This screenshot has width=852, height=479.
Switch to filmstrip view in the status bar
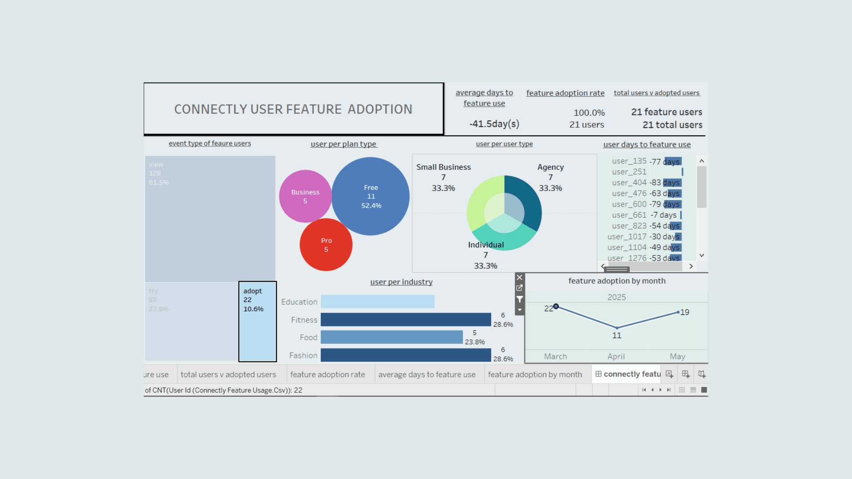(x=693, y=390)
